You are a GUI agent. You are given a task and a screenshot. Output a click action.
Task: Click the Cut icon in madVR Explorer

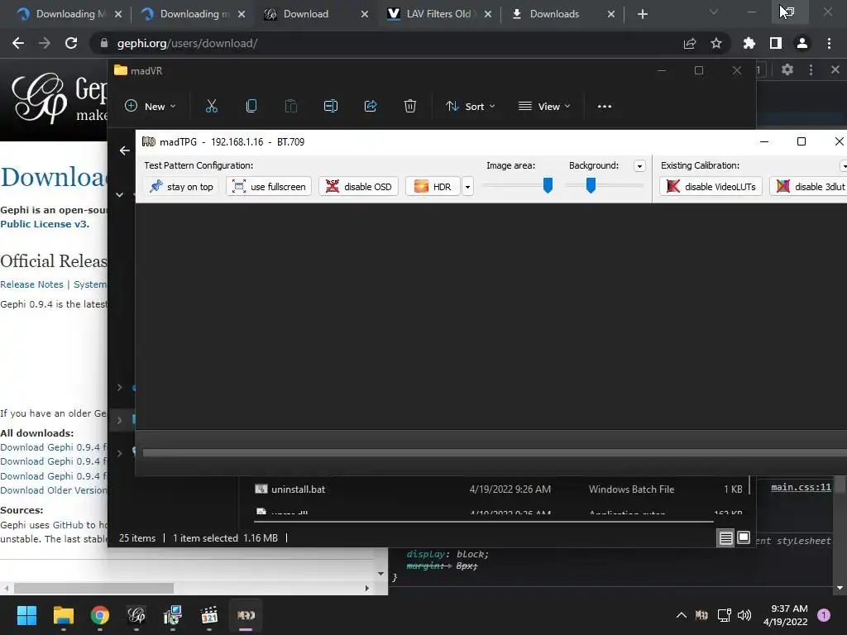[x=211, y=107]
